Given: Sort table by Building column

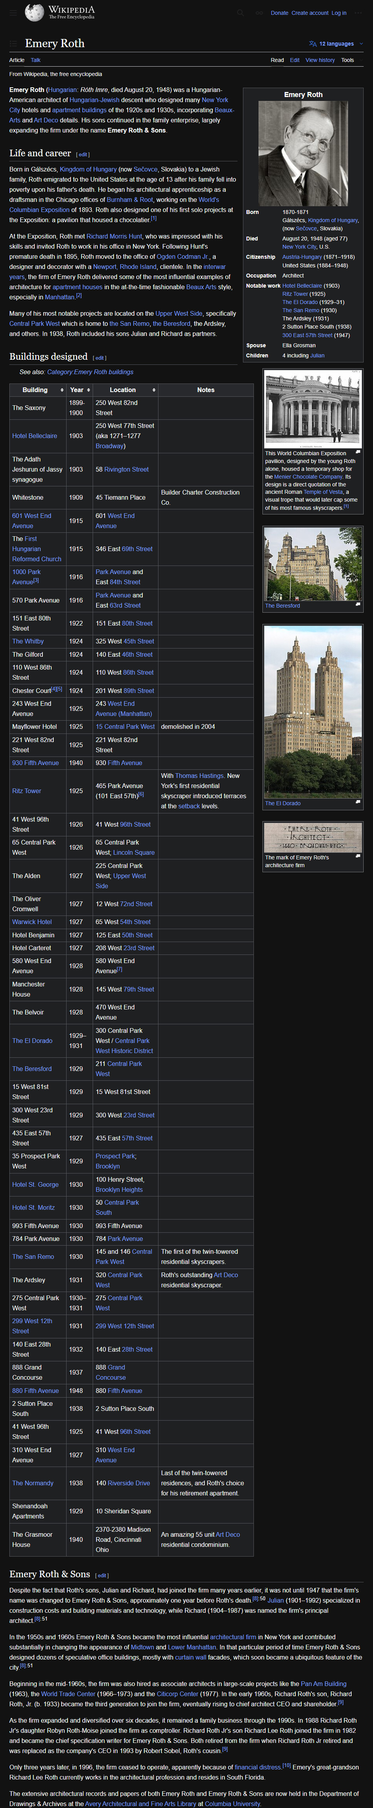Looking at the screenshot, I should [39, 389].
